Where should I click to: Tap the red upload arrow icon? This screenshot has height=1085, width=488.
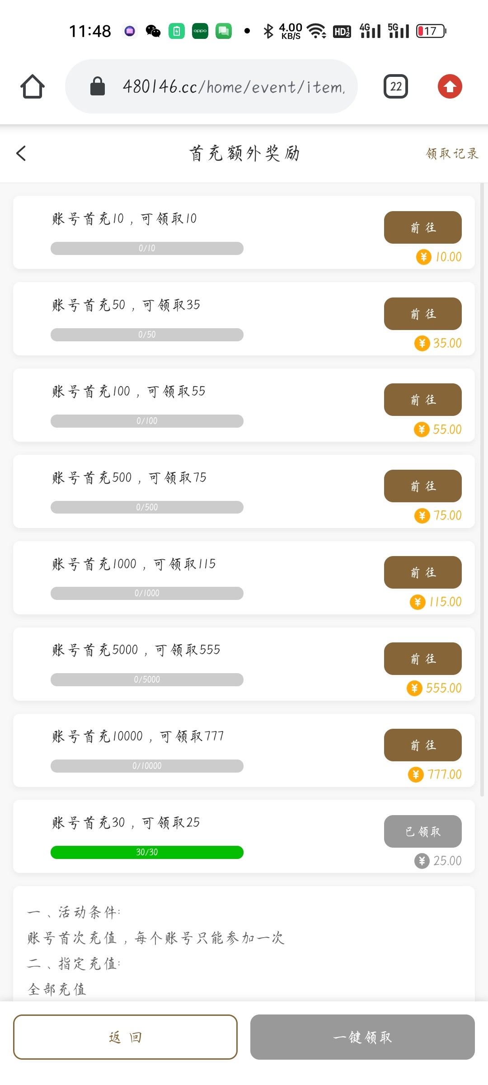click(450, 86)
